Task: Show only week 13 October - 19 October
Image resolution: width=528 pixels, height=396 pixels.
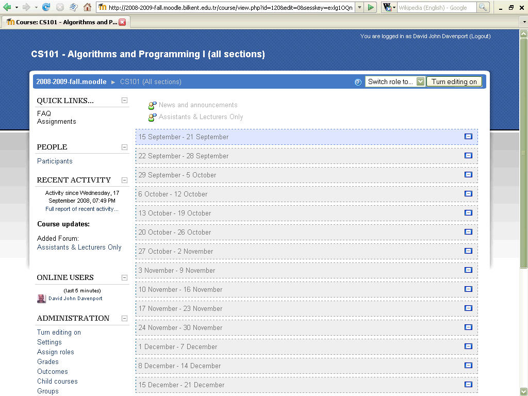Action: [468, 213]
